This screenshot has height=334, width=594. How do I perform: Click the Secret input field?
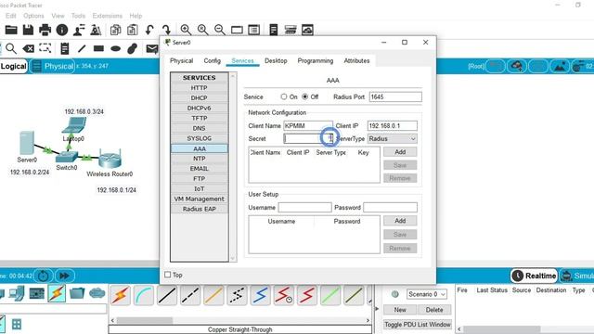click(308, 139)
